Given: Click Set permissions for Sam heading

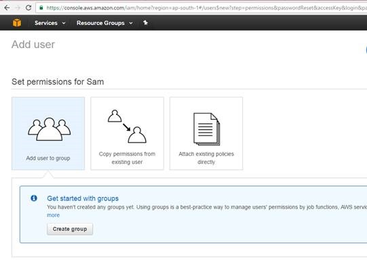Looking at the screenshot, I should pyautogui.click(x=58, y=82).
